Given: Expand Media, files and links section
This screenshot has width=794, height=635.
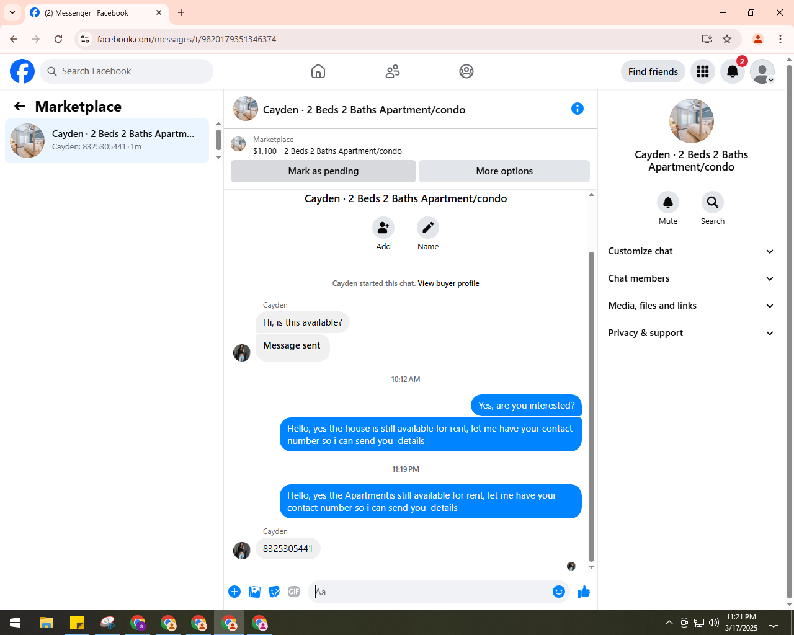Looking at the screenshot, I should coord(691,306).
